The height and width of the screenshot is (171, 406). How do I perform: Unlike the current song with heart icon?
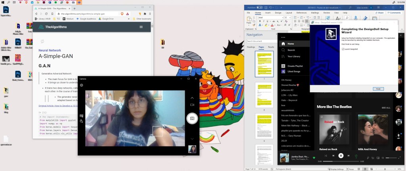tap(314, 158)
